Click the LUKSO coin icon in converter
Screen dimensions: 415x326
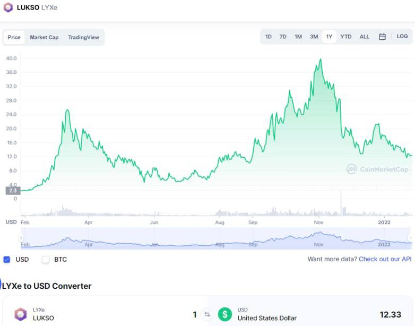tap(20, 314)
